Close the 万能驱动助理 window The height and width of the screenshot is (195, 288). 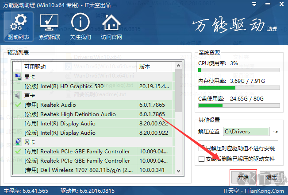click(x=281, y=4)
